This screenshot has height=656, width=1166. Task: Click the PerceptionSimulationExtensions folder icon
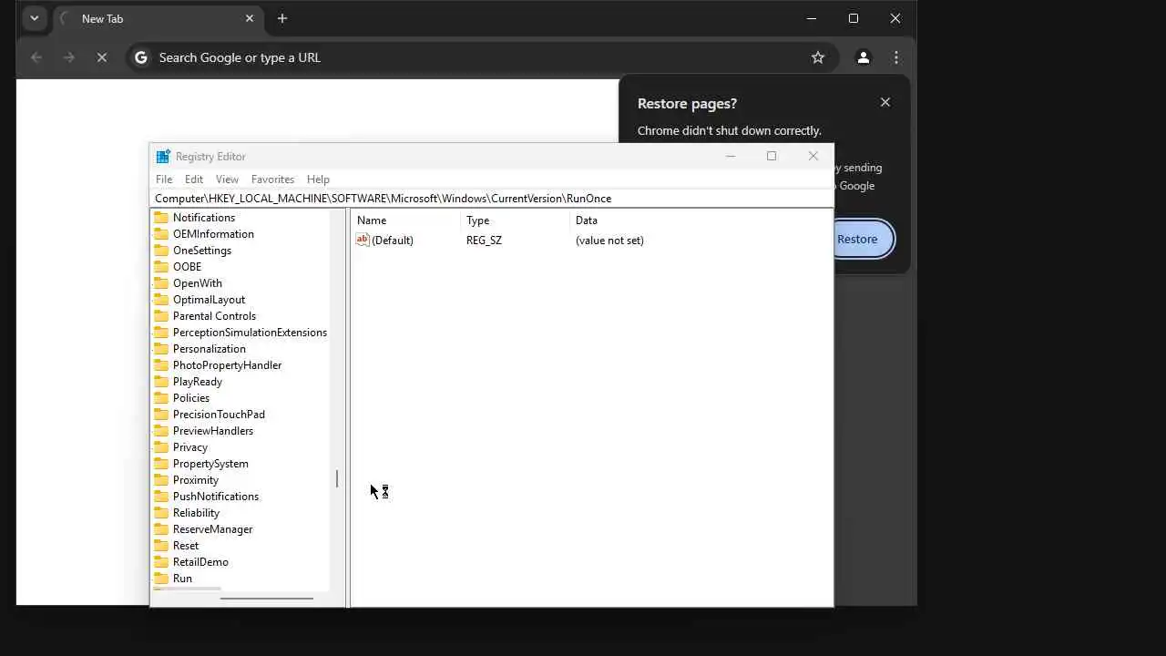[x=161, y=333]
